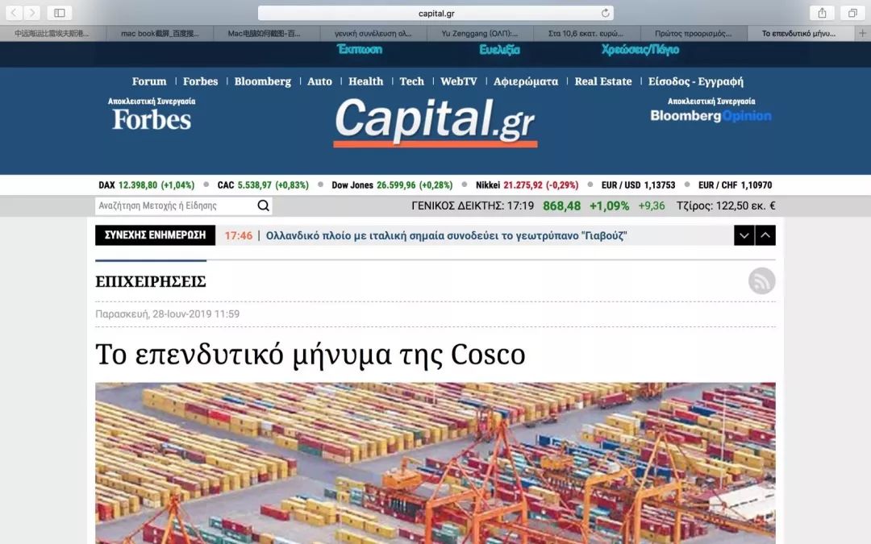Reload the page with refresh icon

(605, 13)
